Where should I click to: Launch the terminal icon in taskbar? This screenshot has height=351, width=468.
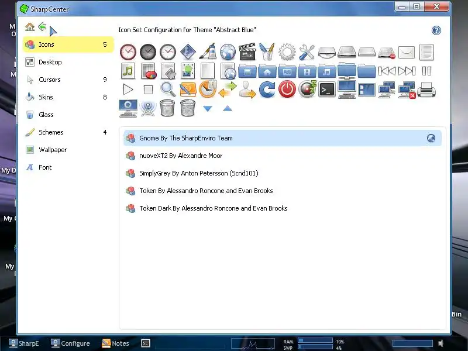click(146, 343)
